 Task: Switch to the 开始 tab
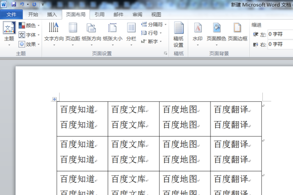[33, 14]
